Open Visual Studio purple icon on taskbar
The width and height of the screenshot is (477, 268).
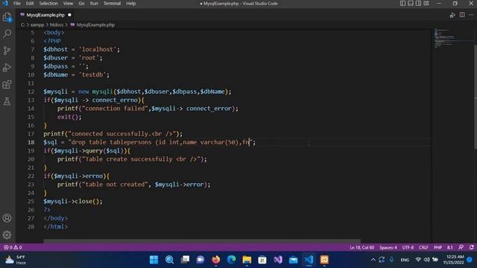[x=278, y=260]
